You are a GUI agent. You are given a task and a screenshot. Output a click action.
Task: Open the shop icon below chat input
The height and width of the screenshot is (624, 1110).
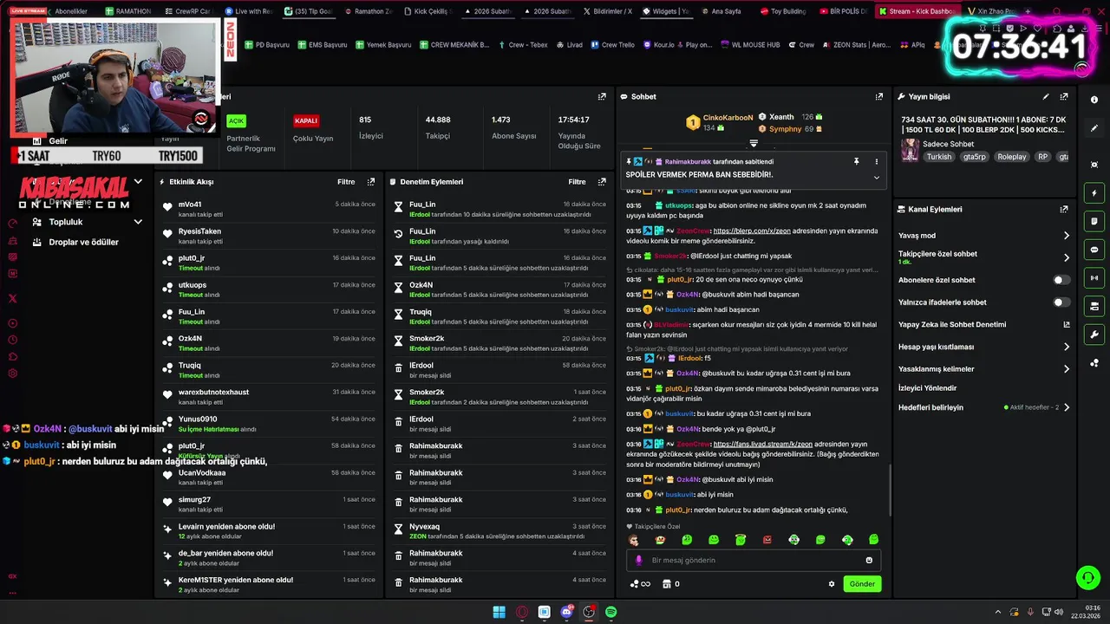(667, 584)
